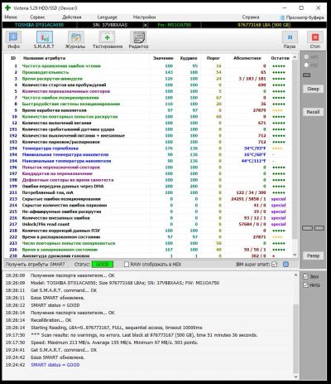
Task: Open the Меню menu
Action: point(11,17)
